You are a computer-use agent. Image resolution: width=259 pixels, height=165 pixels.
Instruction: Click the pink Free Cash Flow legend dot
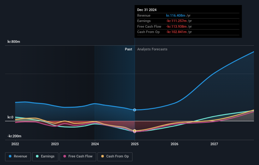pyautogui.click(x=65, y=156)
